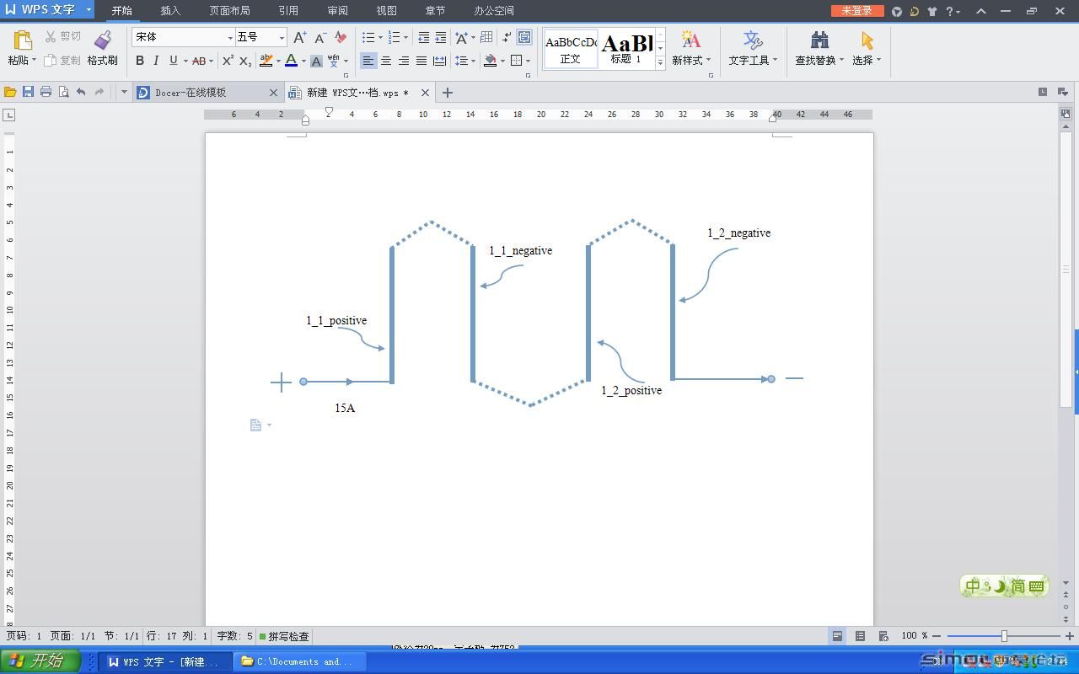Open the Chinese layout (A arrows) tool

[461, 37]
